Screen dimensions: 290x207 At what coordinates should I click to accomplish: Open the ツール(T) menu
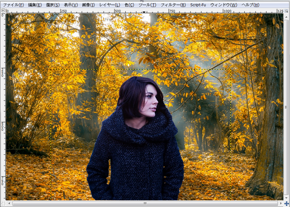coord(147,5)
